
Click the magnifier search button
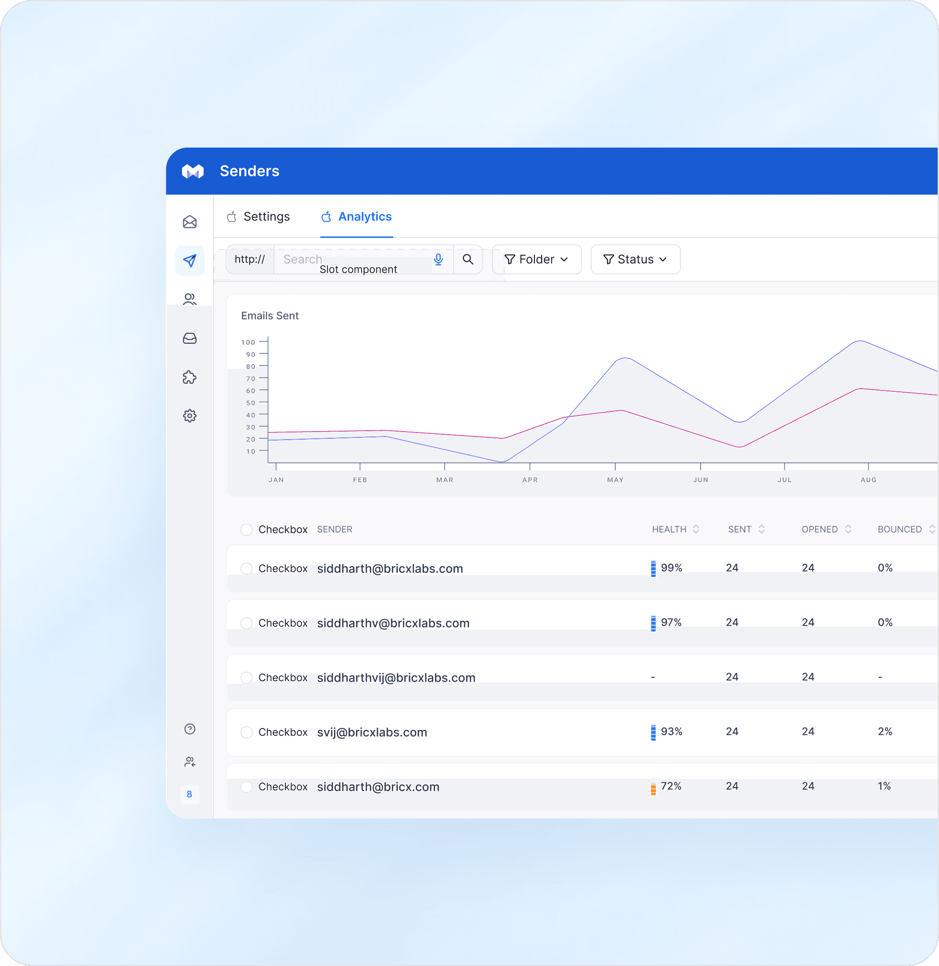pos(468,259)
